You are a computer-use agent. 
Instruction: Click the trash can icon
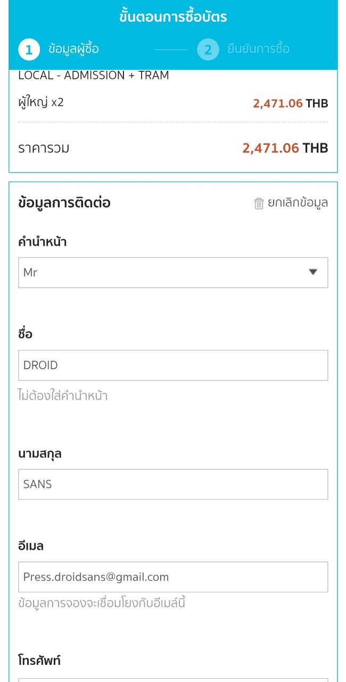[x=259, y=204]
